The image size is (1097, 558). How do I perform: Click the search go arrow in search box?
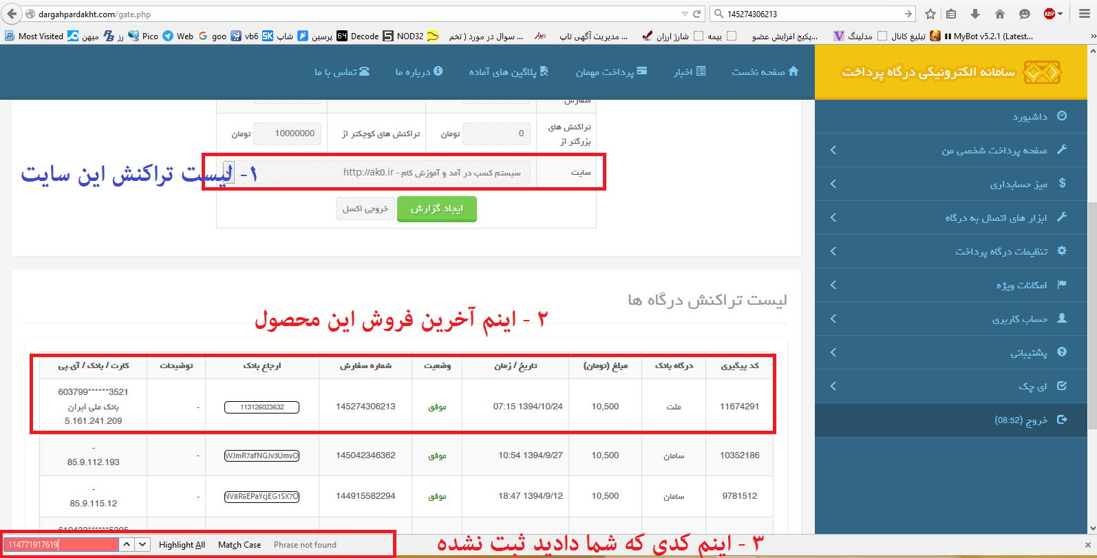pos(908,14)
